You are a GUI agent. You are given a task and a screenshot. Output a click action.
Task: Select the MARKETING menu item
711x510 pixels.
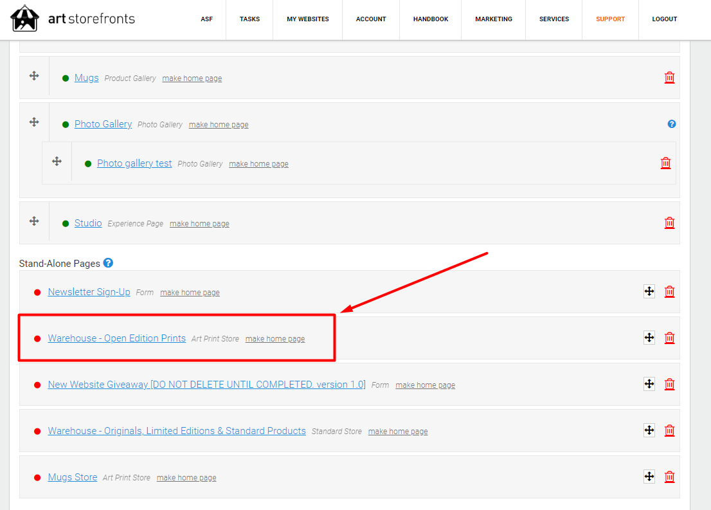[493, 19]
